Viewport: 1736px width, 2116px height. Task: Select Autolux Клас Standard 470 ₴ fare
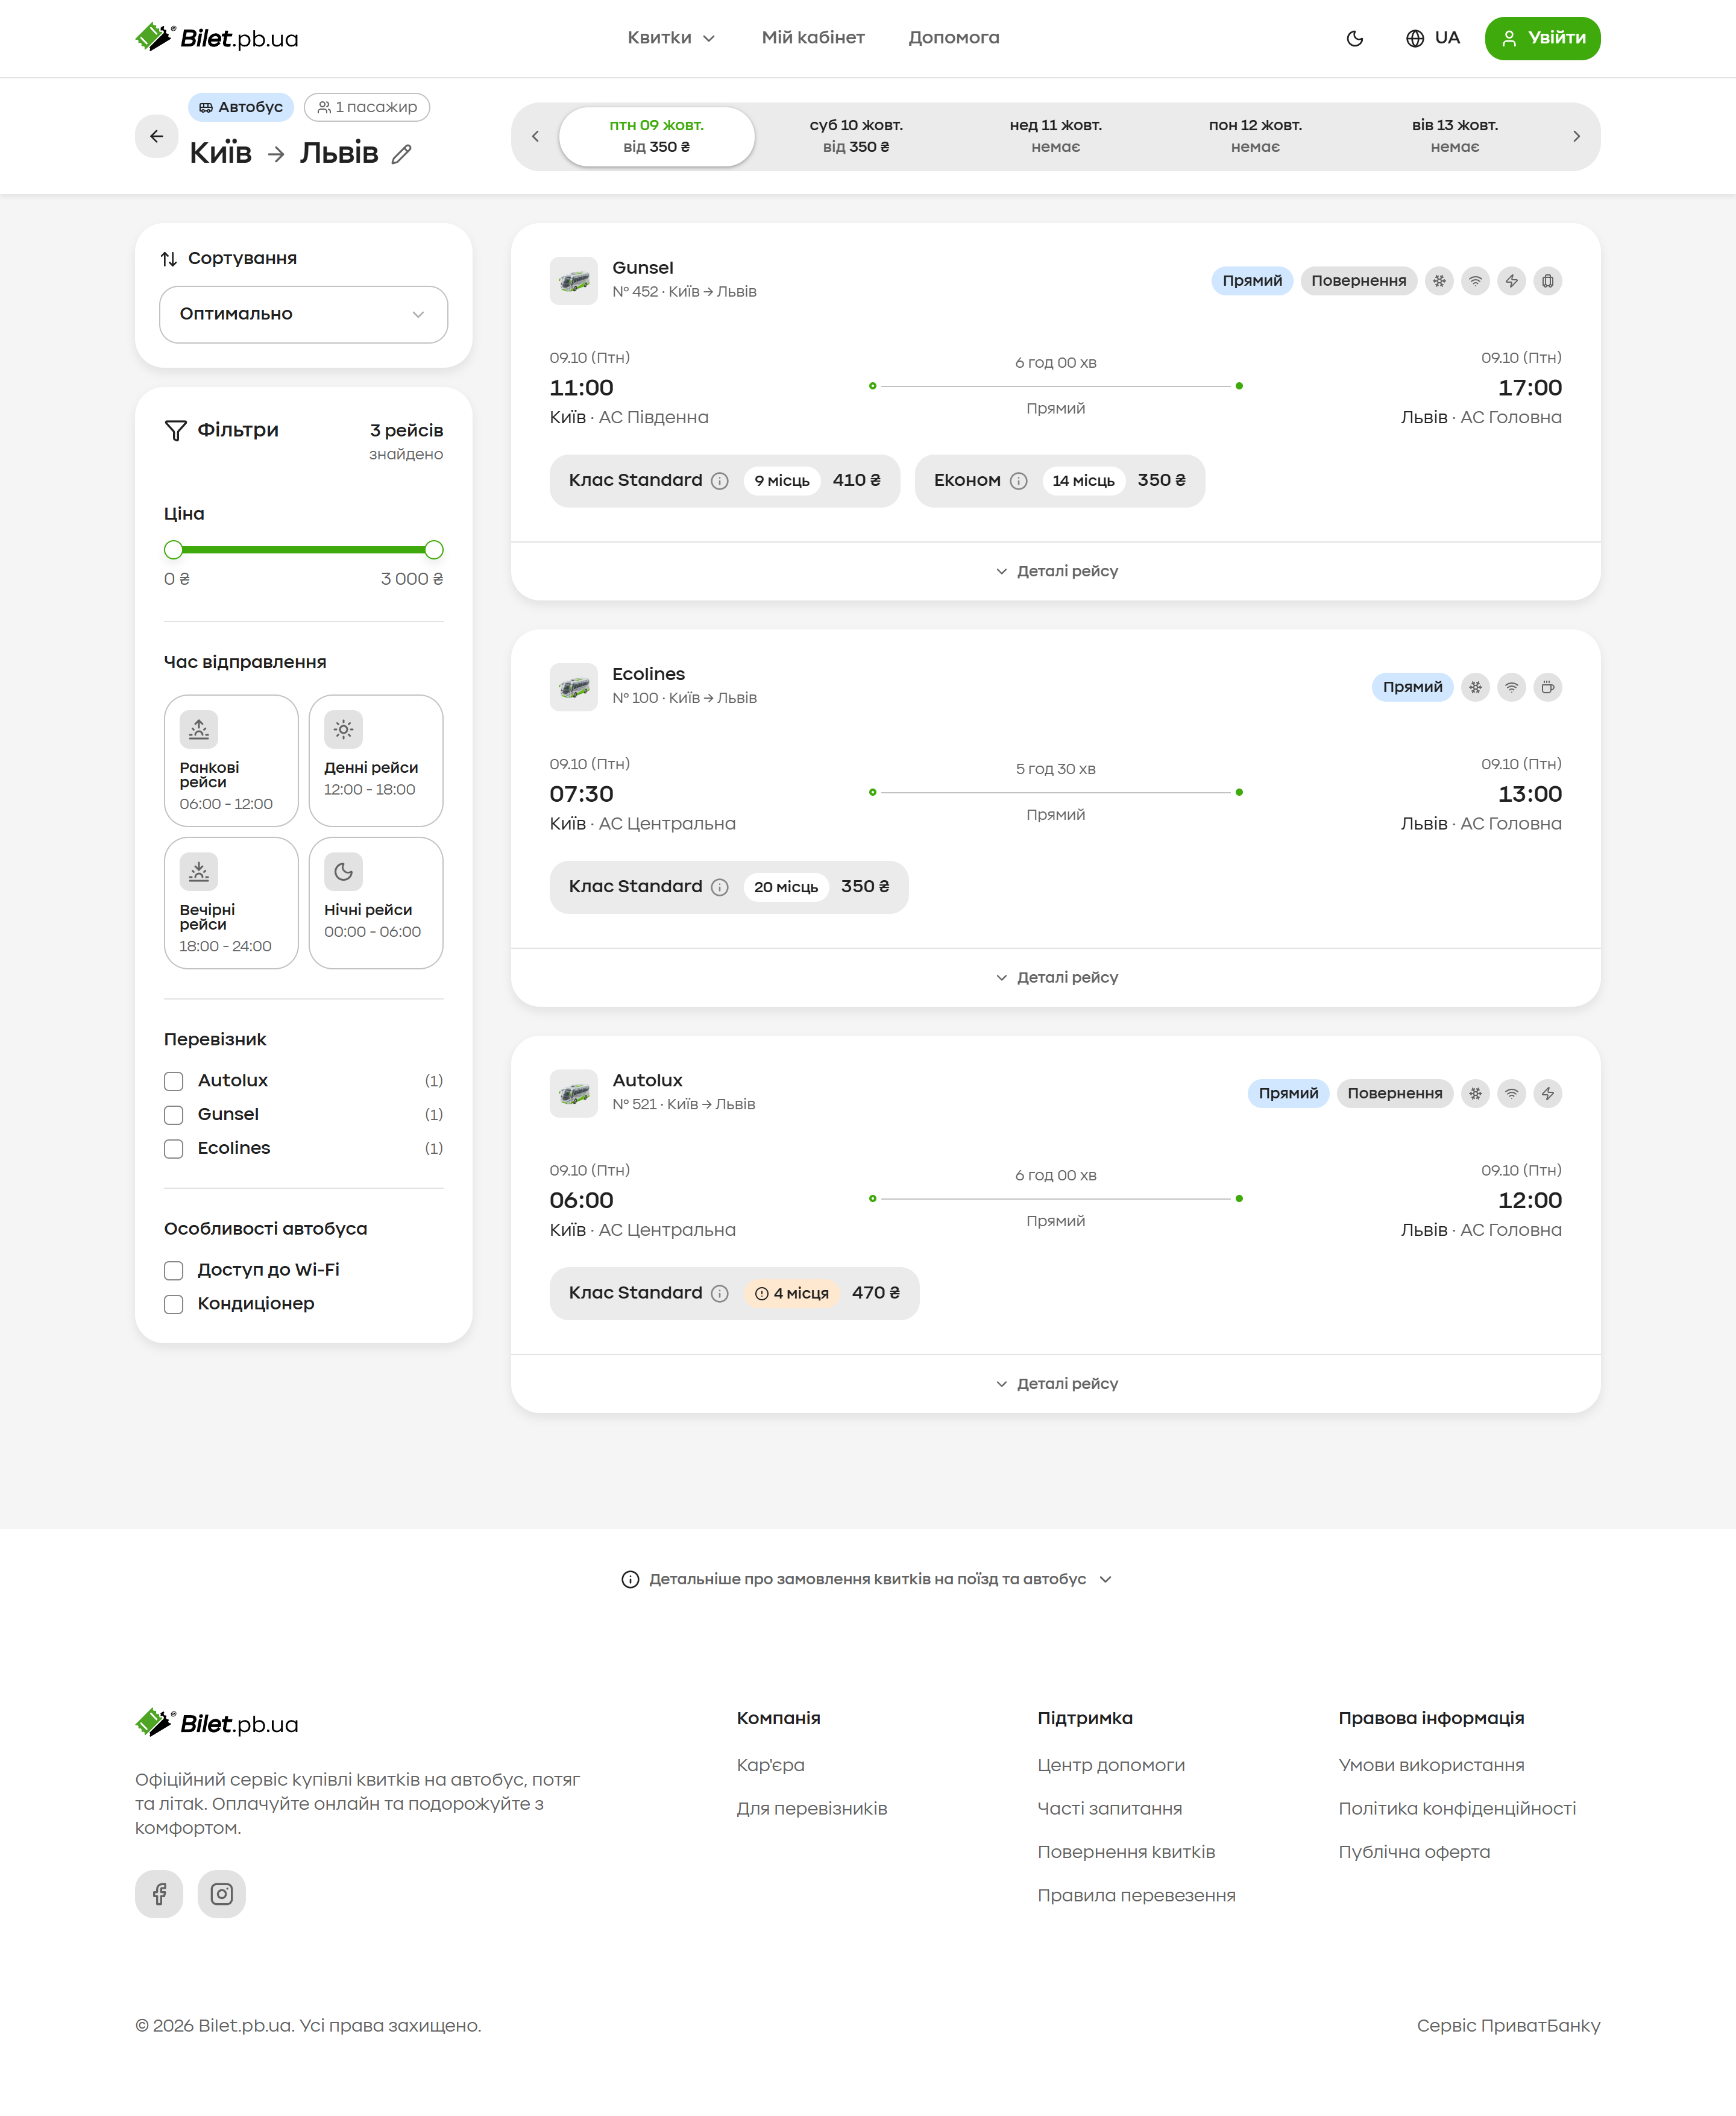point(734,1293)
